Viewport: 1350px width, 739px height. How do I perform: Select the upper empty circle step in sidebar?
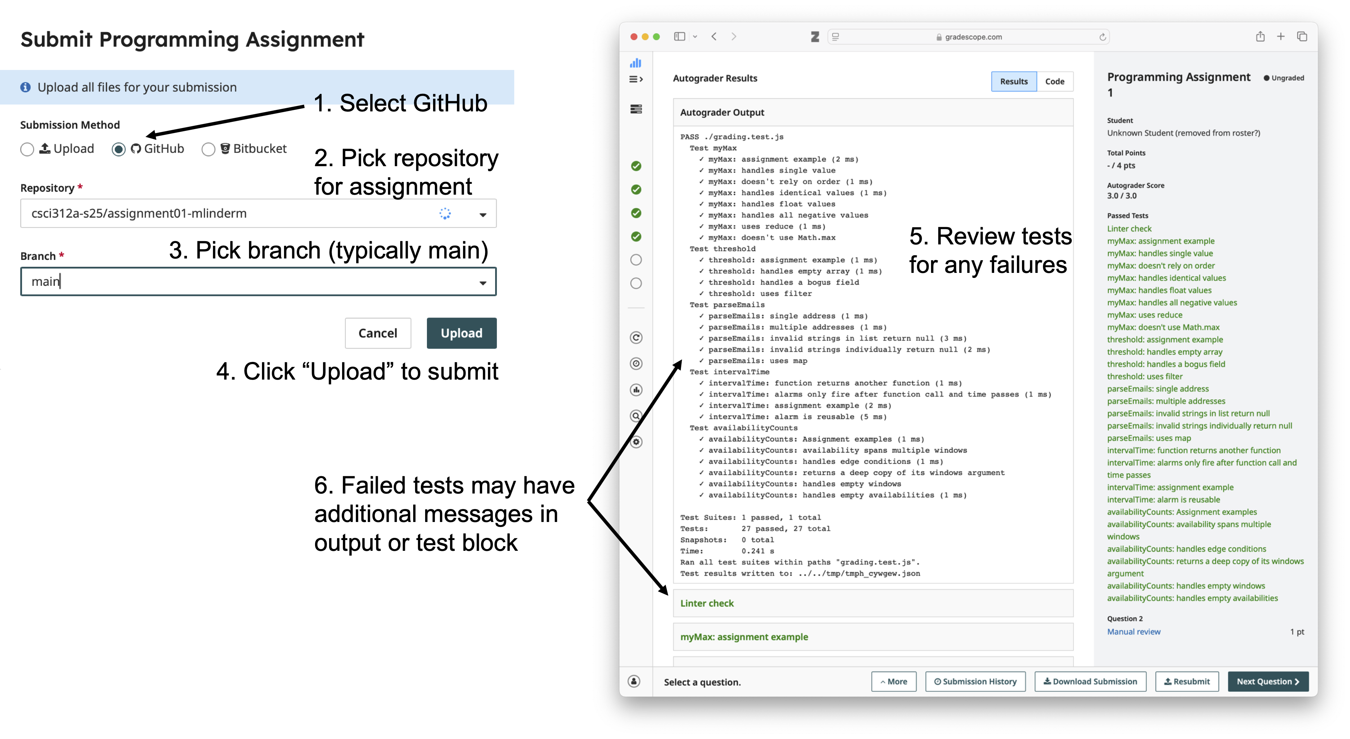(636, 260)
